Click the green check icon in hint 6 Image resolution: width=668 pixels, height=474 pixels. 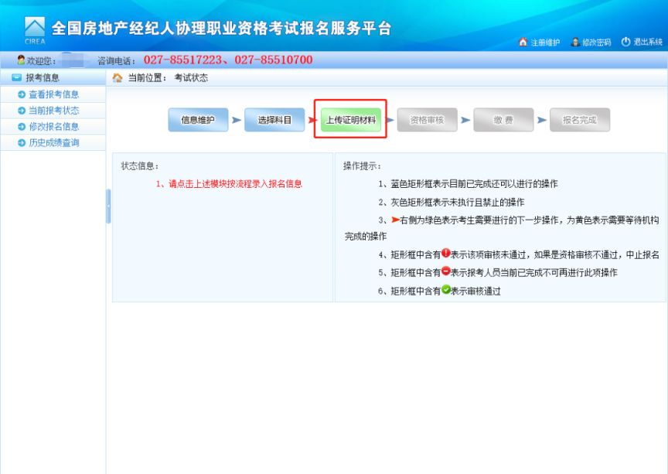point(445,289)
